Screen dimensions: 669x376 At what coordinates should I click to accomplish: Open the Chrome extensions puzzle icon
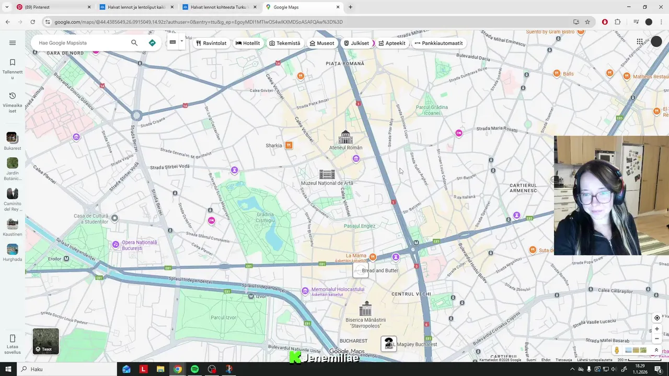(x=617, y=22)
